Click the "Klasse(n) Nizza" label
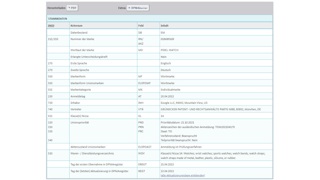The height and width of the screenshot is (180, 320). [x=79, y=116]
